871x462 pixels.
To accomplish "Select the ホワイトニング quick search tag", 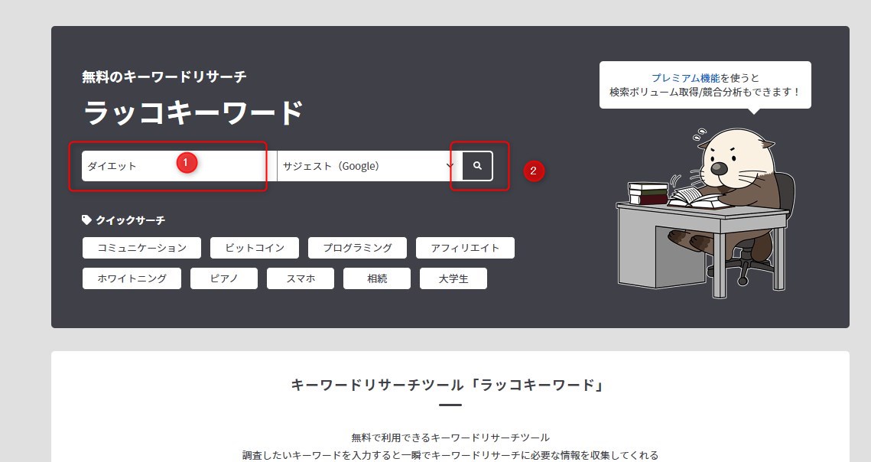I will [132, 278].
